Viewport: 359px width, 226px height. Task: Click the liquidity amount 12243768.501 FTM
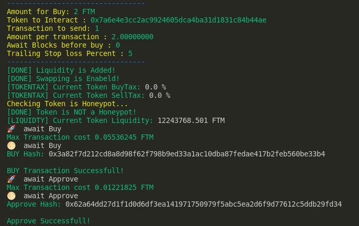pos(191,120)
